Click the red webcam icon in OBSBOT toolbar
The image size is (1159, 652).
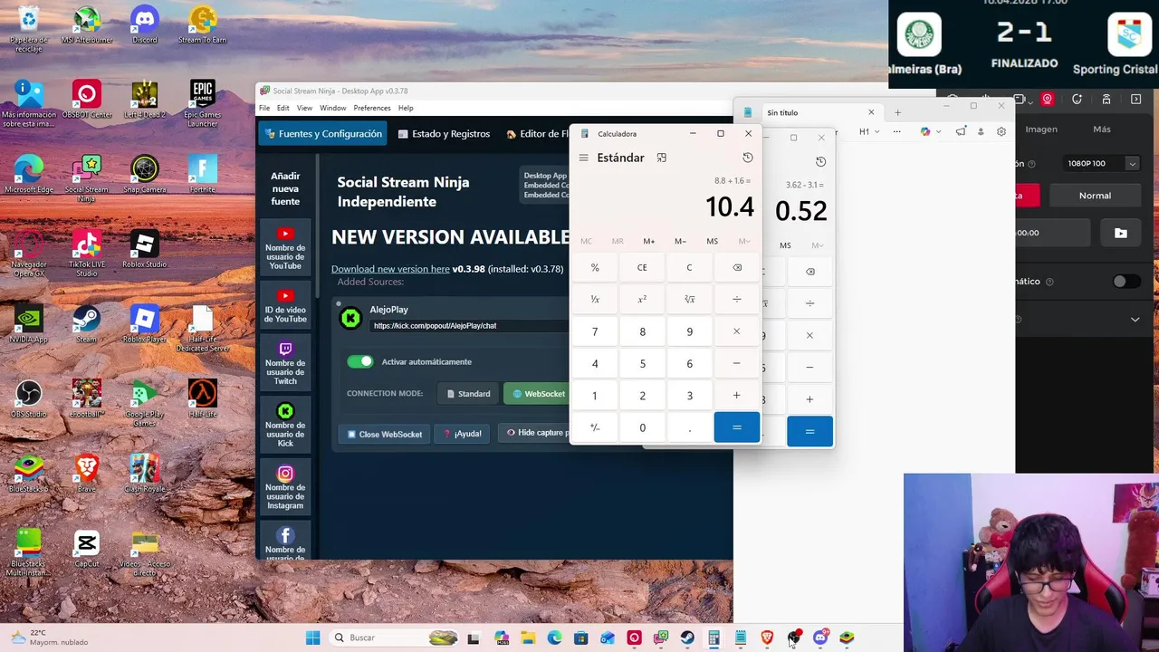coord(1048,99)
